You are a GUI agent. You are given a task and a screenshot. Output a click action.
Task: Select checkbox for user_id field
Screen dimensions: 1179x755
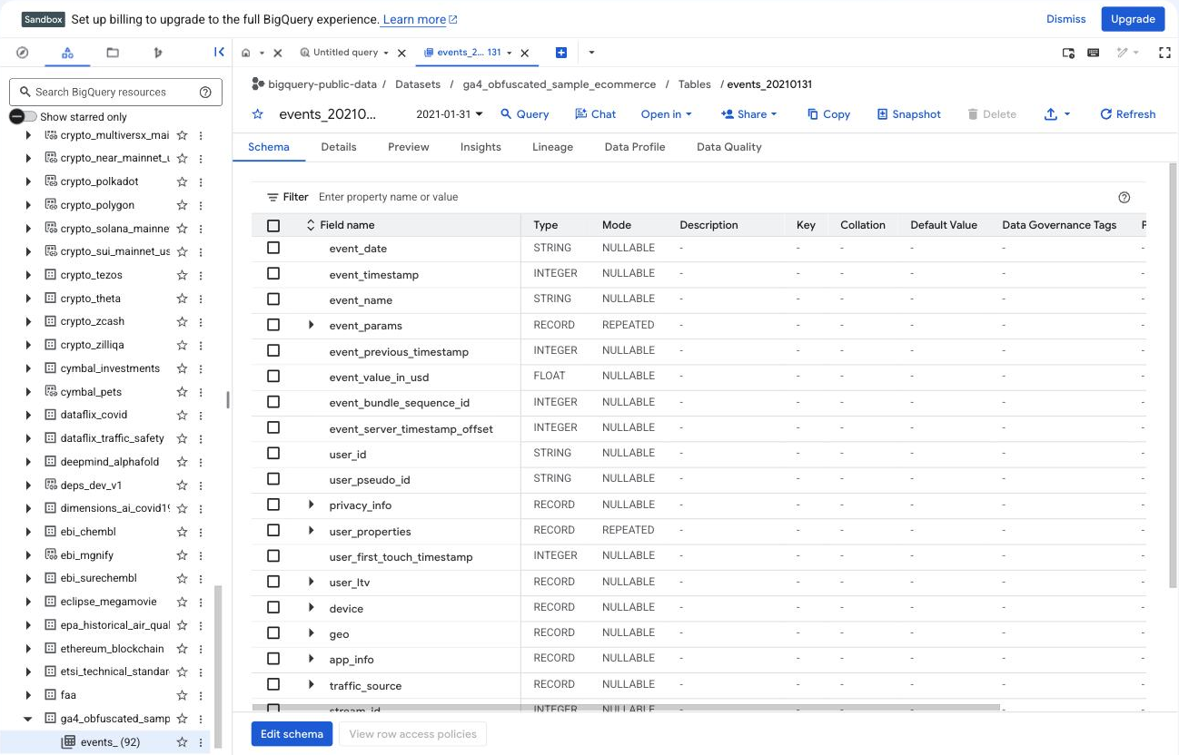(273, 454)
